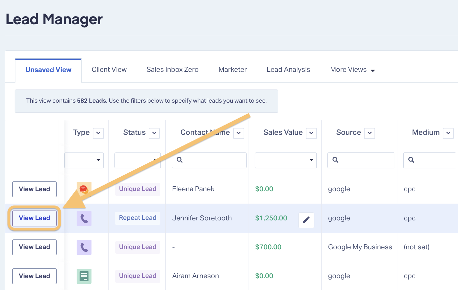Image resolution: width=458 pixels, height=290 pixels.
Task: Click View Lead for Airam Arneson
Action: pos(34,276)
